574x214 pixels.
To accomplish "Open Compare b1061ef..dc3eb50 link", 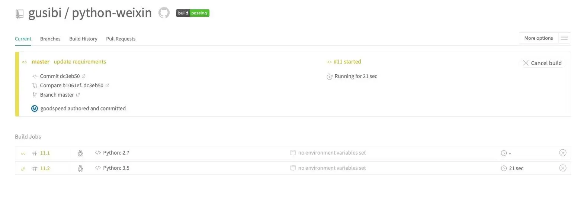I will pos(72,85).
